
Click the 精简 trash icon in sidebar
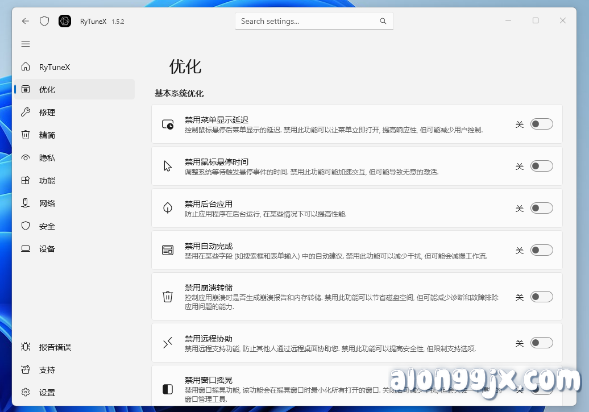click(26, 135)
